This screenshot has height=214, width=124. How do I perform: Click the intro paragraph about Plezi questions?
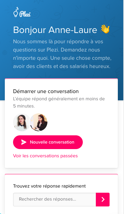(x=62, y=54)
